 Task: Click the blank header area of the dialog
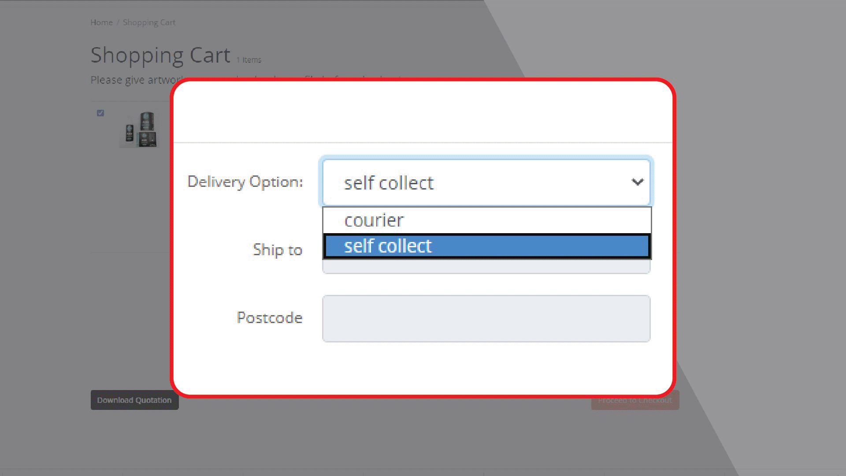(x=423, y=112)
